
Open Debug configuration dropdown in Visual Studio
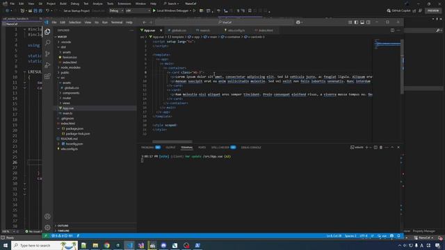tap(116, 11)
